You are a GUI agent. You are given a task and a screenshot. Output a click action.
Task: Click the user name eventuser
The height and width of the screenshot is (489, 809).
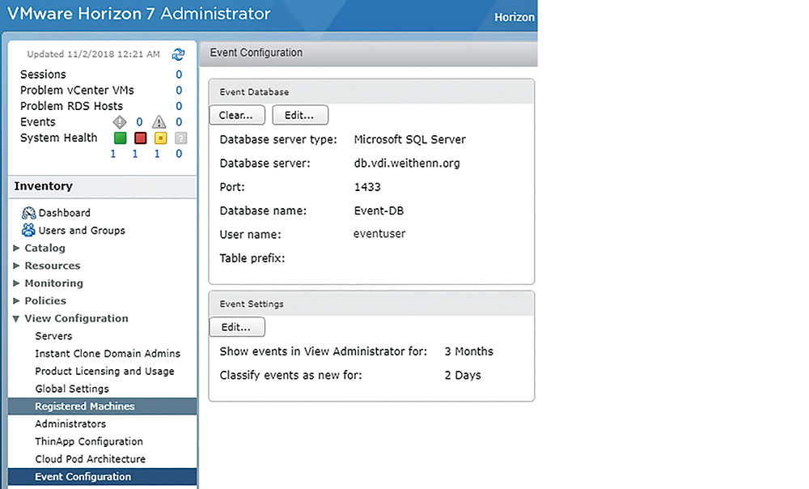[x=379, y=234]
